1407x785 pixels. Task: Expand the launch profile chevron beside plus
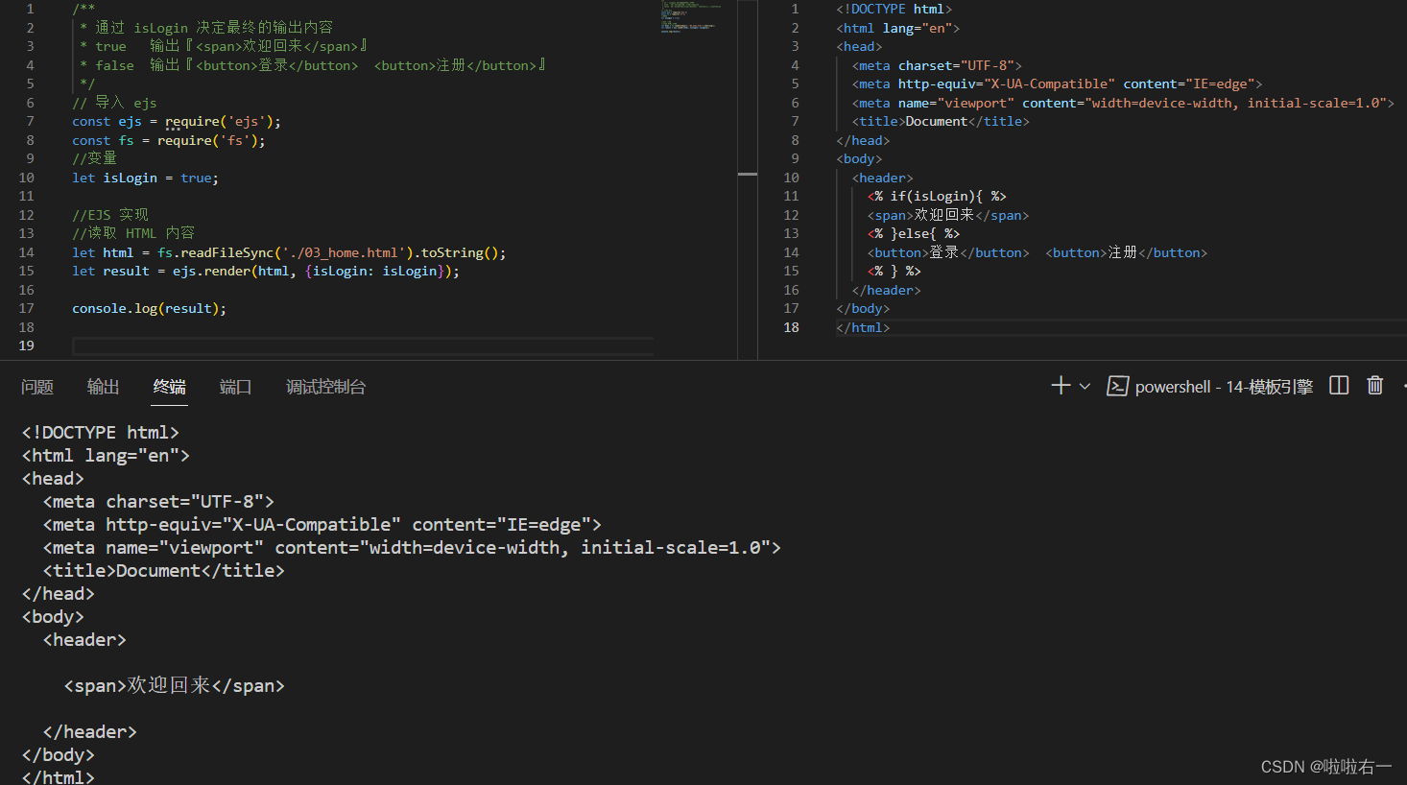pos(1085,386)
